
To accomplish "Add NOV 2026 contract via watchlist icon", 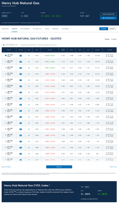I will coord(6,80).
